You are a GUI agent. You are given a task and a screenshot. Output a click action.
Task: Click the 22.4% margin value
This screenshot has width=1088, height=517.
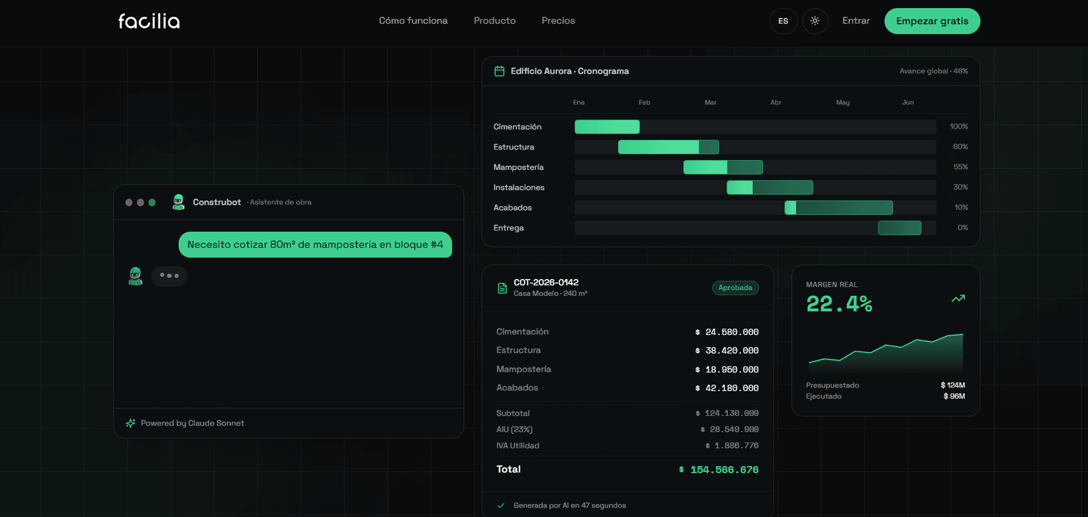(x=839, y=304)
